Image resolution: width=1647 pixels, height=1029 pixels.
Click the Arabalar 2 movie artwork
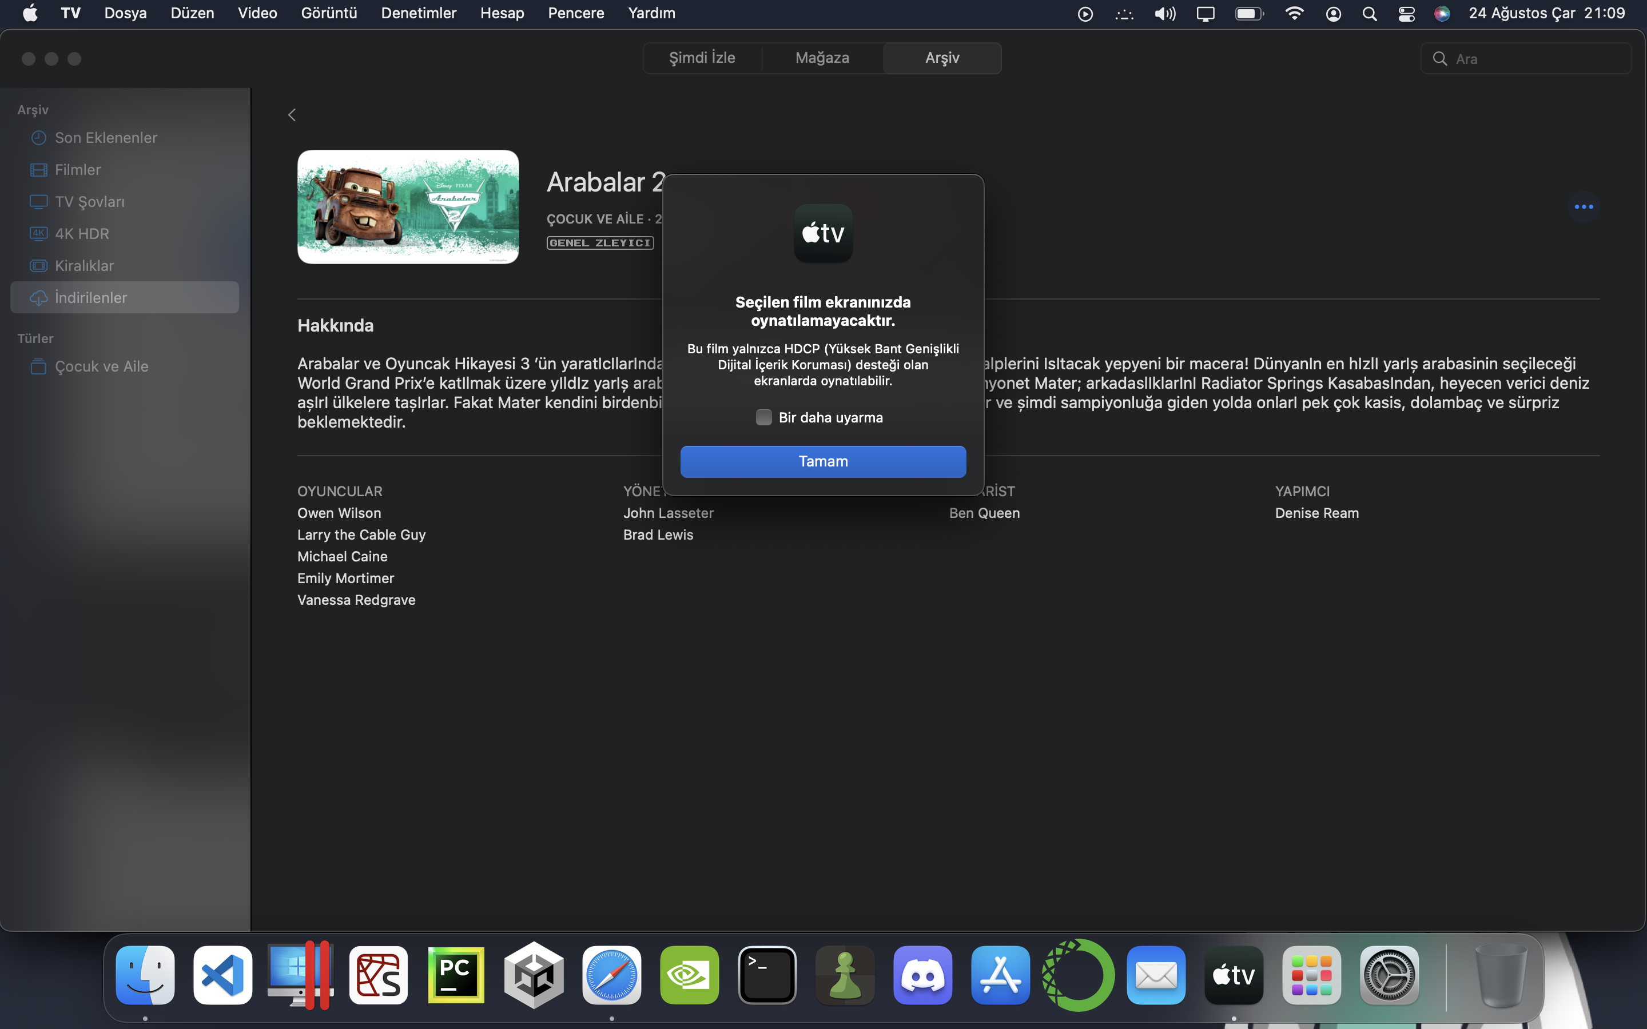point(408,207)
